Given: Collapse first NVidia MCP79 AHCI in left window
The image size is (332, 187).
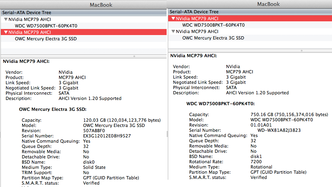Looking at the screenshot, I should [6, 19].
